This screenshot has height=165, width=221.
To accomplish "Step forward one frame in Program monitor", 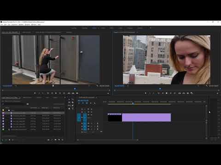I will coord(171,93).
